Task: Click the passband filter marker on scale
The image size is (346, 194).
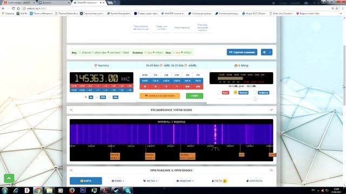Action: pyautogui.click(x=215, y=149)
